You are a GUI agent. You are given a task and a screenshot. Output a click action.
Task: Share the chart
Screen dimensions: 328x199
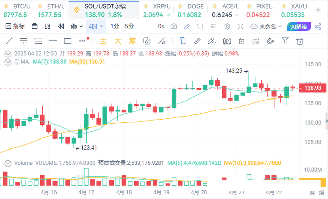318,27
